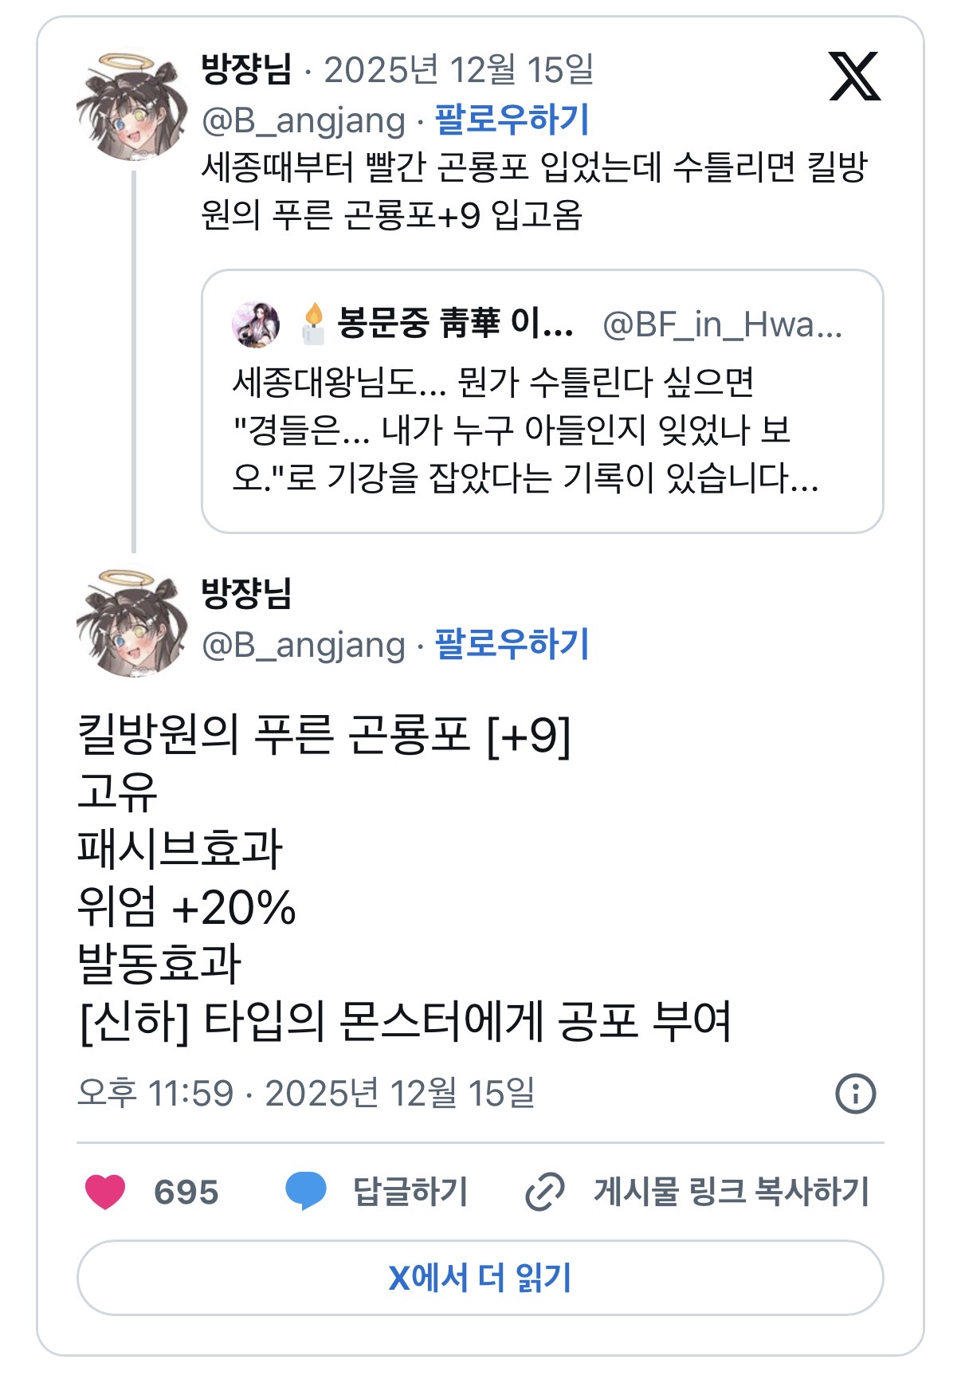This screenshot has width=961, height=1387.
Task: Open the info circle icon
Action: [x=855, y=1094]
